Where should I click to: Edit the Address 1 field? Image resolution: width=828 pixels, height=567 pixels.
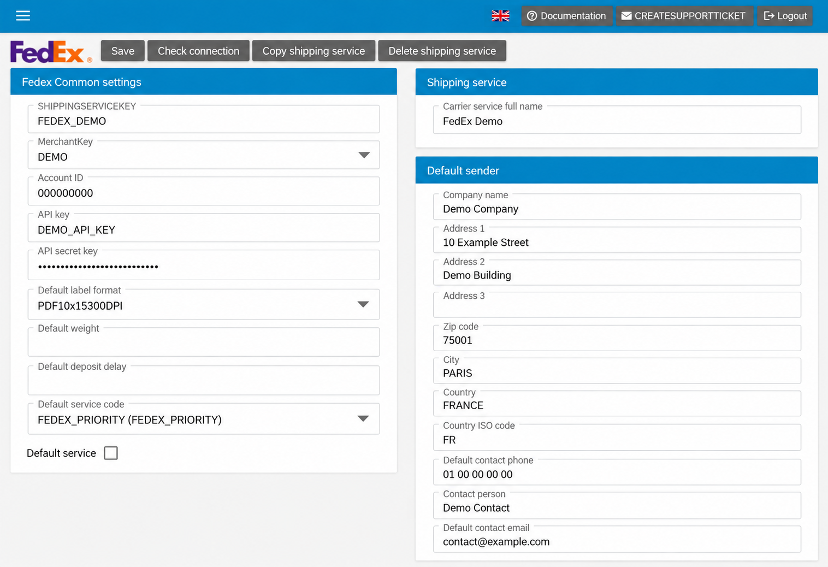617,240
